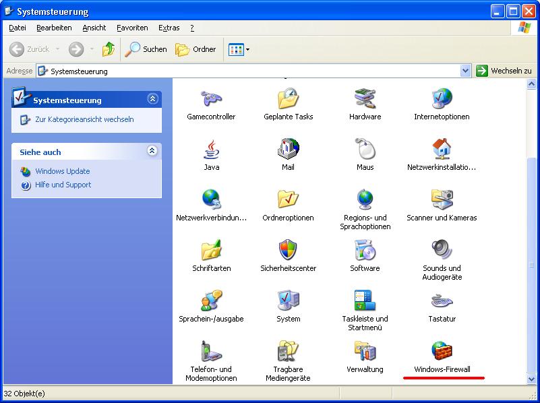The height and width of the screenshot is (403, 540).
Task: Open Telefon- und Modemoptionen icon
Action: tap(211, 351)
